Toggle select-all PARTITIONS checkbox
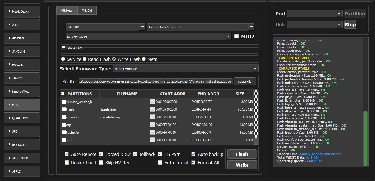 pos(63,94)
